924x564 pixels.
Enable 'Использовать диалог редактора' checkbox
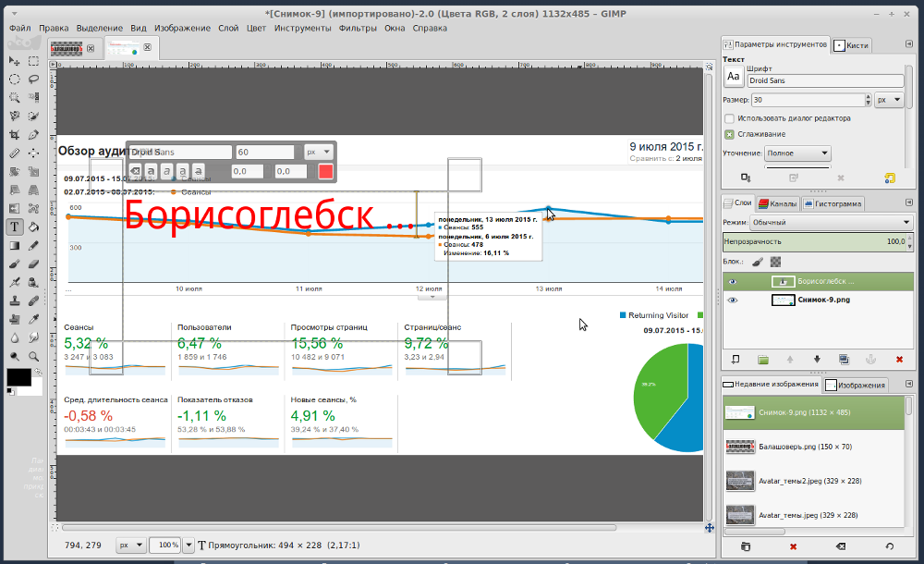point(730,118)
